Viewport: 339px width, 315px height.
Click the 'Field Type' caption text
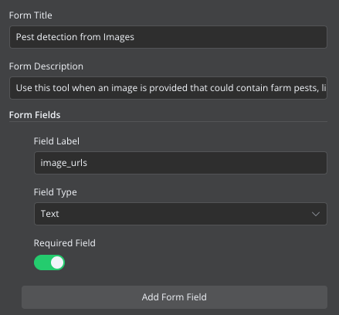coord(56,192)
